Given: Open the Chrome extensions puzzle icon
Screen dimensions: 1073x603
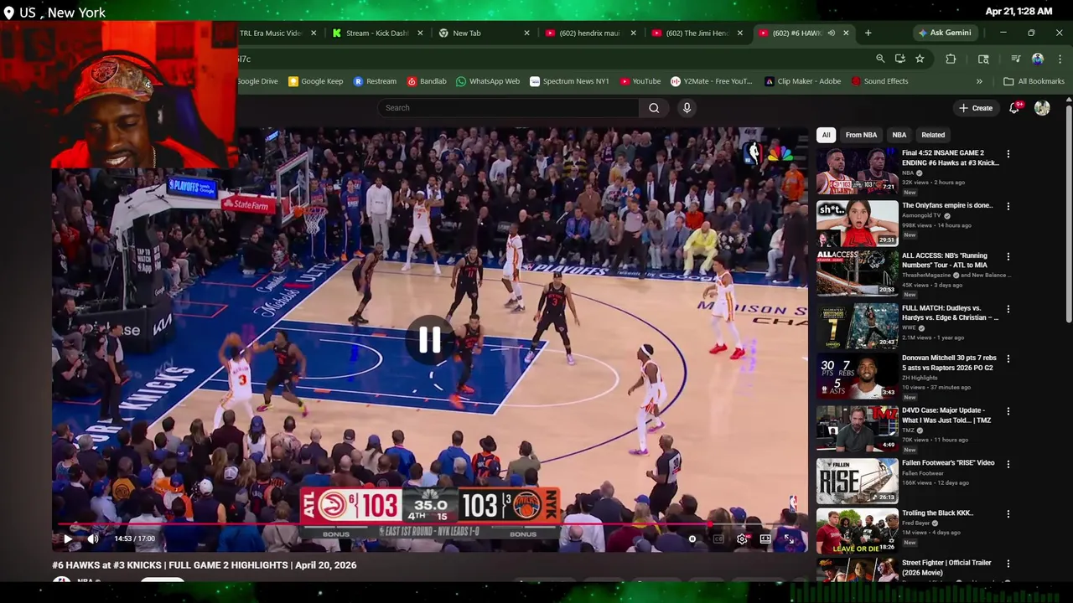Looking at the screenshot, I should (951, 59).
